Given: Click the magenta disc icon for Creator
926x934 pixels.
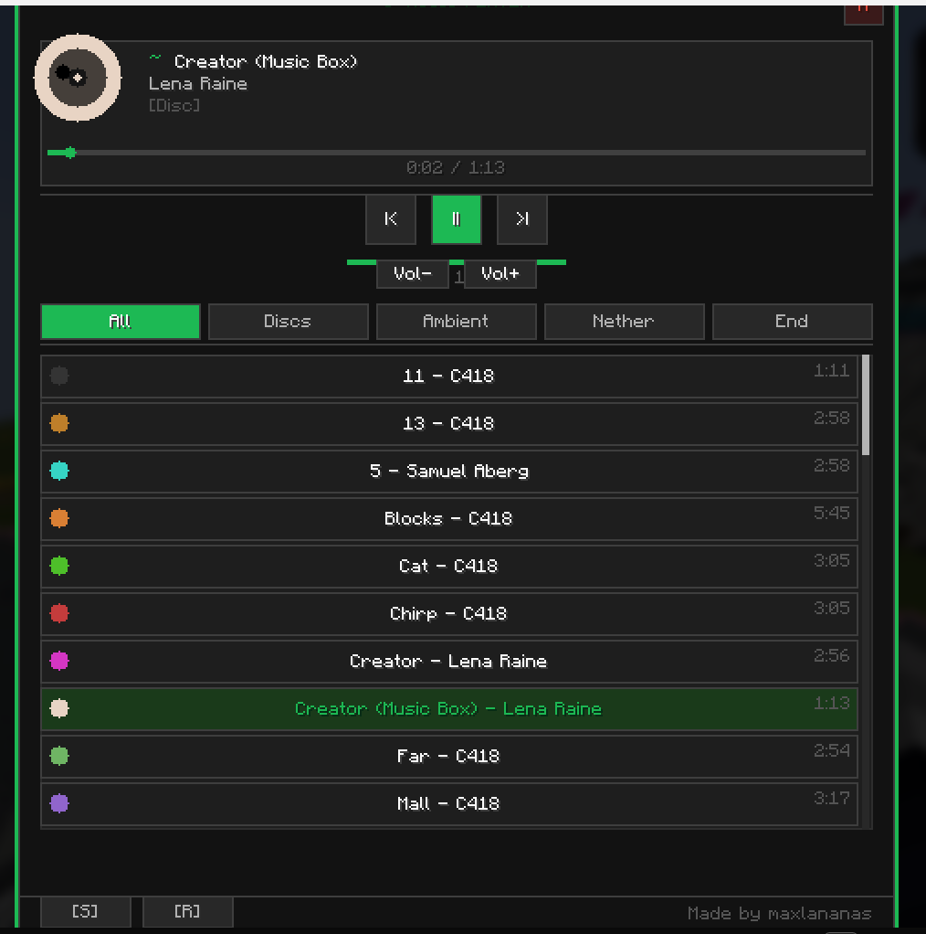Looking at the screenshot, I should (59, 661).
